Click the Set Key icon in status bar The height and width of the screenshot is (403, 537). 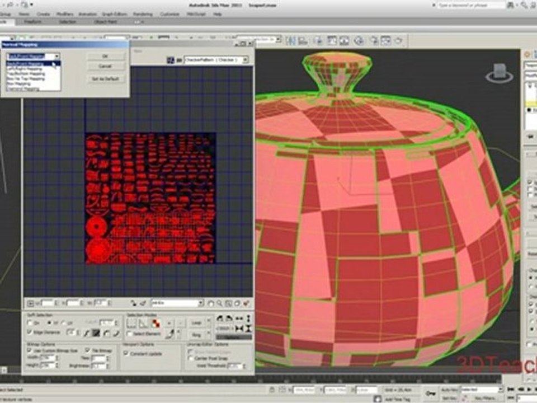tap(430, 393)
